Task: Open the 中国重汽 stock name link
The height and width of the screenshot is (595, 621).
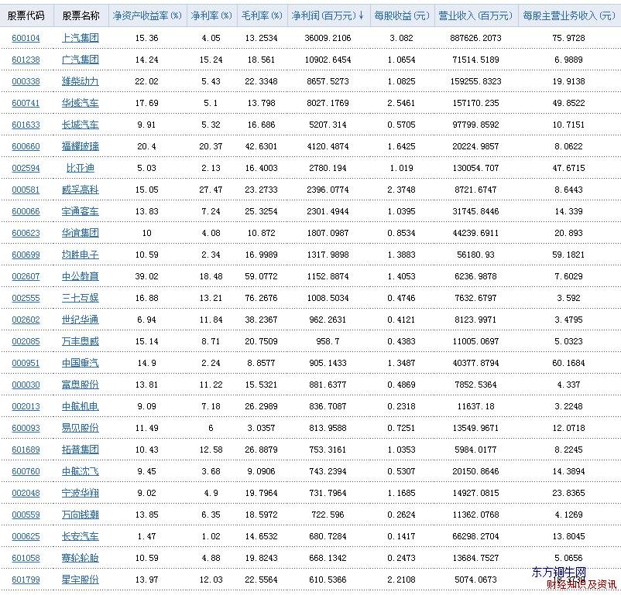Action: (x=81, y=364)
